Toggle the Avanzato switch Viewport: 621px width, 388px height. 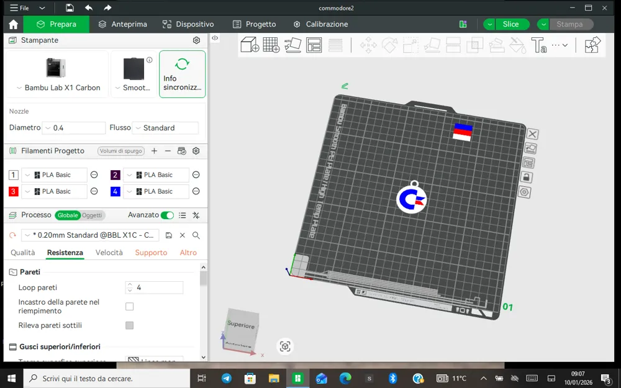tap(167, 215)
